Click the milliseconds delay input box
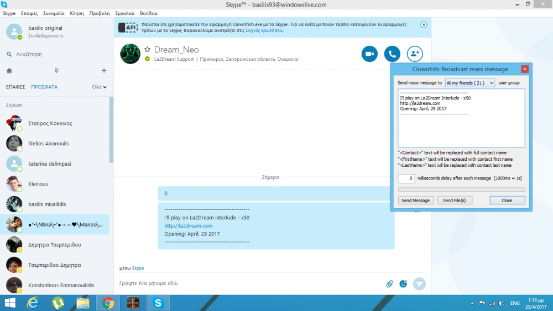553x311 pixels. [406, 178]
